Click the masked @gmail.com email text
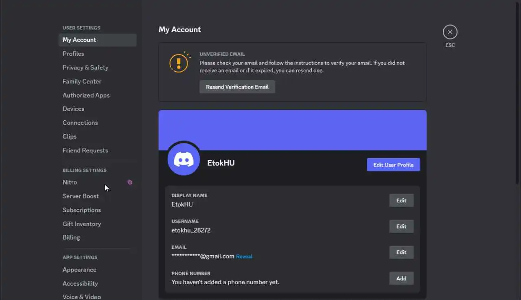This screenshot has width=521, height=300. (203, 256)
